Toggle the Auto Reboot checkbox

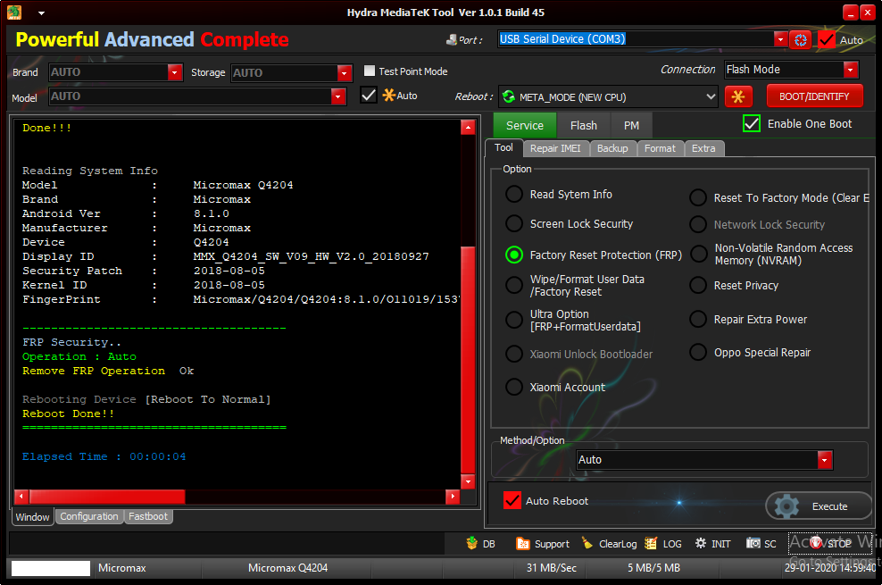coord(512,501)
